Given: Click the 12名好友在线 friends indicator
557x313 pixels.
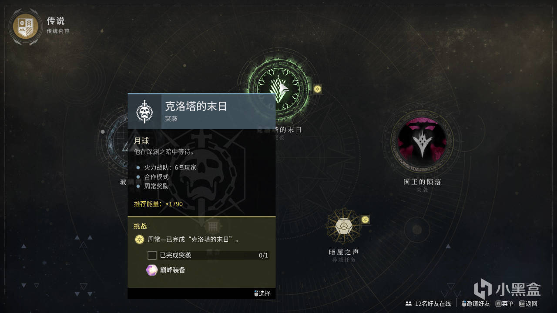Looking at the screenshot, I should pos(428,303).
